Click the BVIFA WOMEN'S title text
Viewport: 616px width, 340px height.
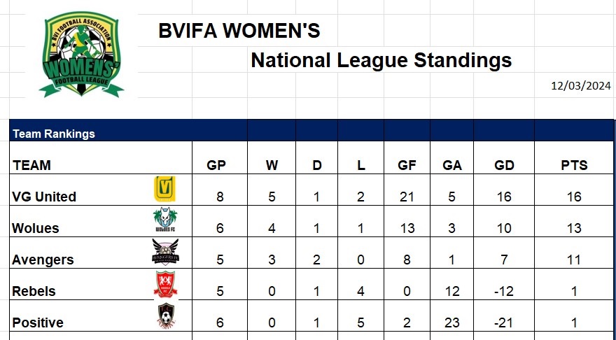239,31
